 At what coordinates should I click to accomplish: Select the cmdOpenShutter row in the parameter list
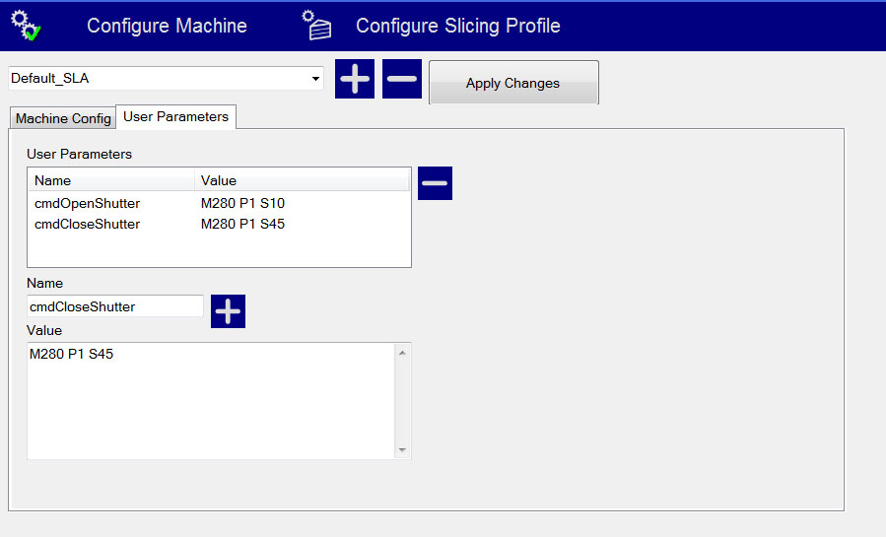(87, 204)
